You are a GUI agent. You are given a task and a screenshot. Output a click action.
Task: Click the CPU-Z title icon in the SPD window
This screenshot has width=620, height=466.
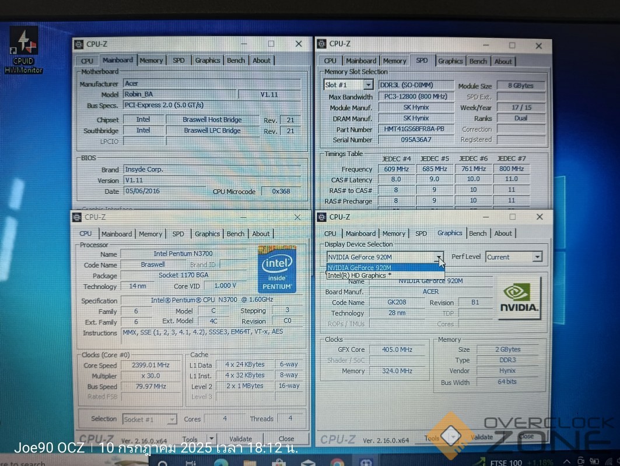322,44
